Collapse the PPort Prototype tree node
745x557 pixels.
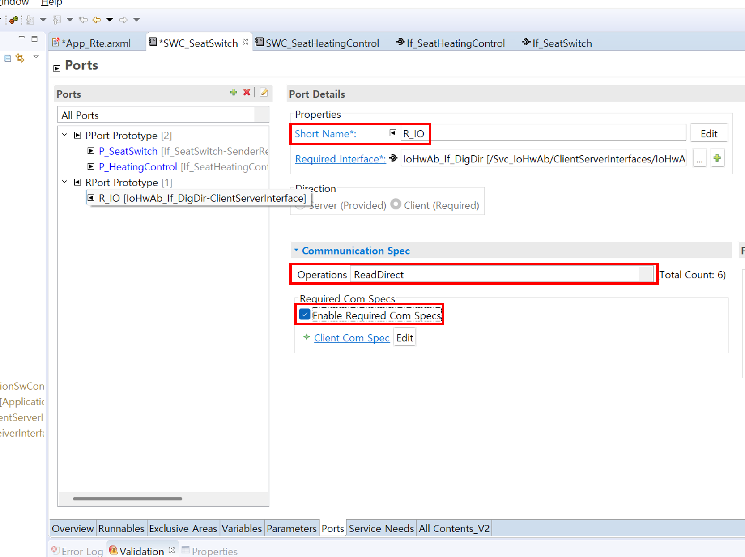[65, 135]
